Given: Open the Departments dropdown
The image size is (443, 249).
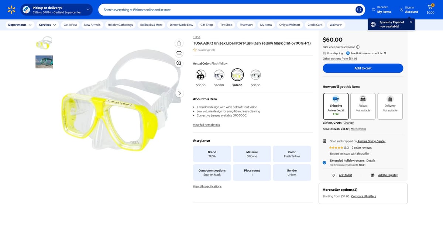Looking at the screenshot, I should click(19, 25).
